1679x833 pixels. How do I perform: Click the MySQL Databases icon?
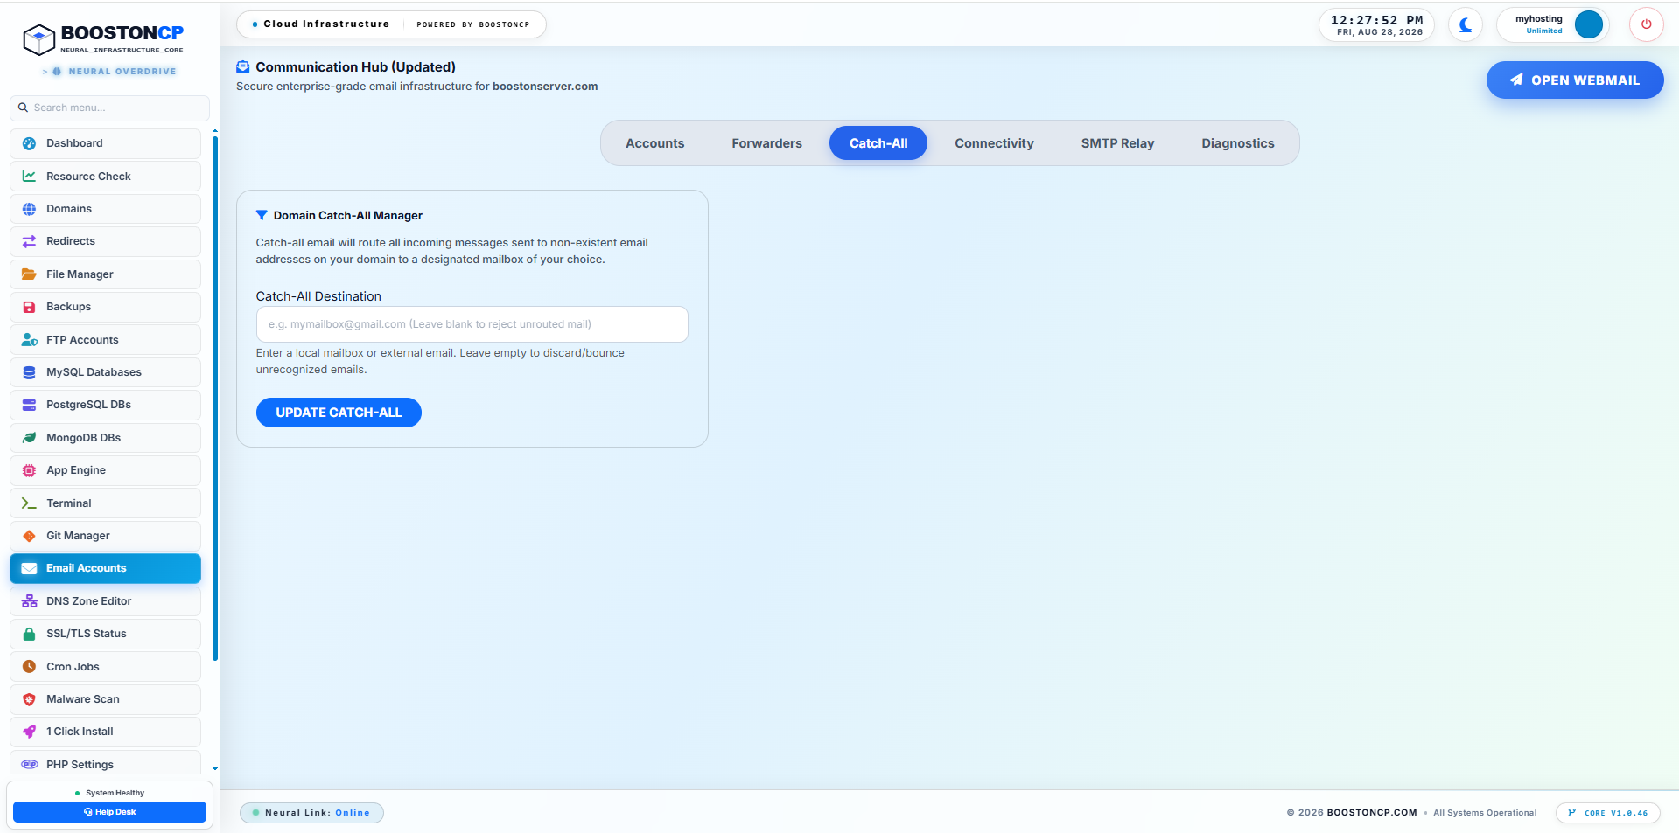[x=29, y=372]
